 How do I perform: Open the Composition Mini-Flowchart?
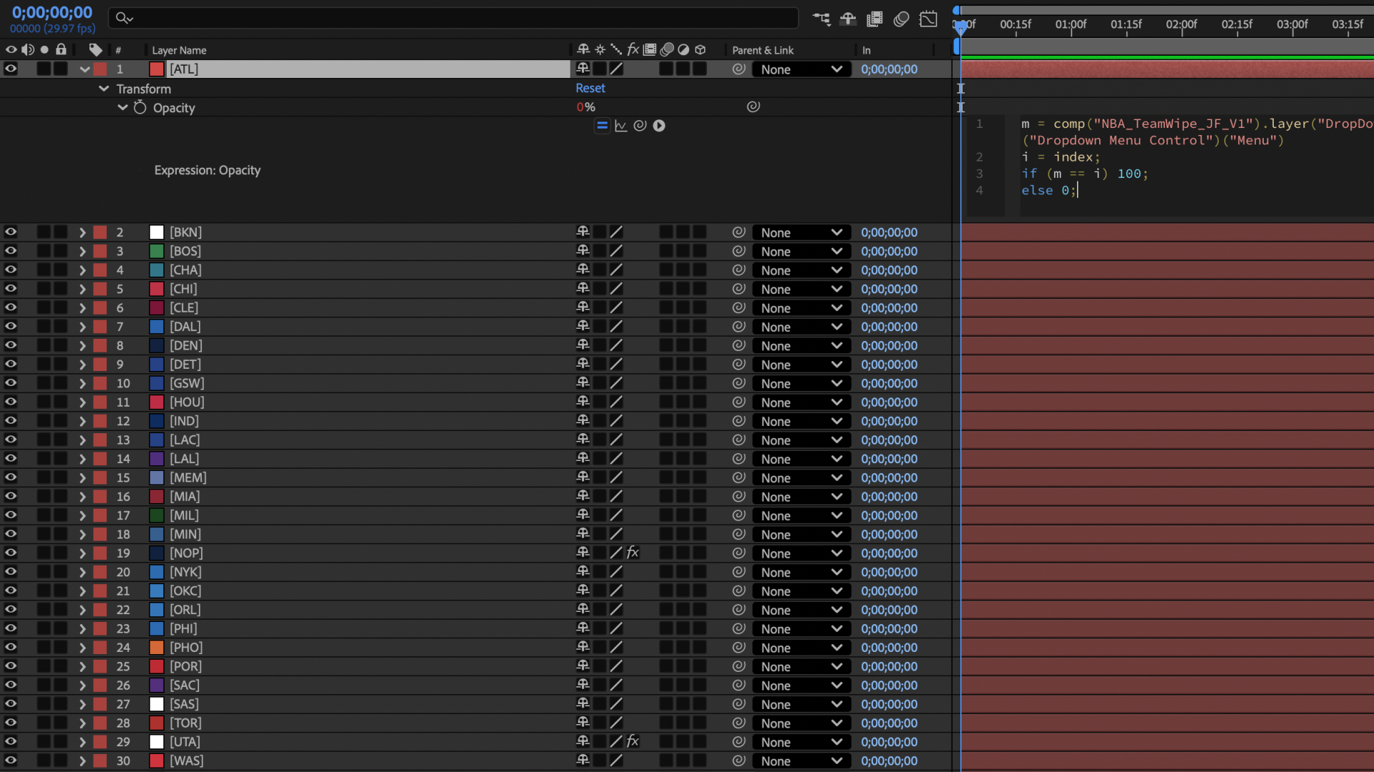pos(822,19)
